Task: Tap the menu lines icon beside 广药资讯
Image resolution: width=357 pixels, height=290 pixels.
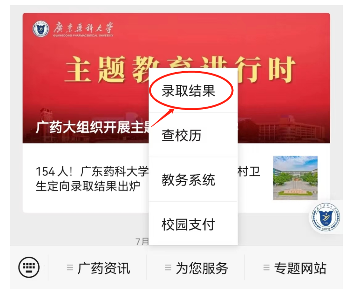Action: 70,267
